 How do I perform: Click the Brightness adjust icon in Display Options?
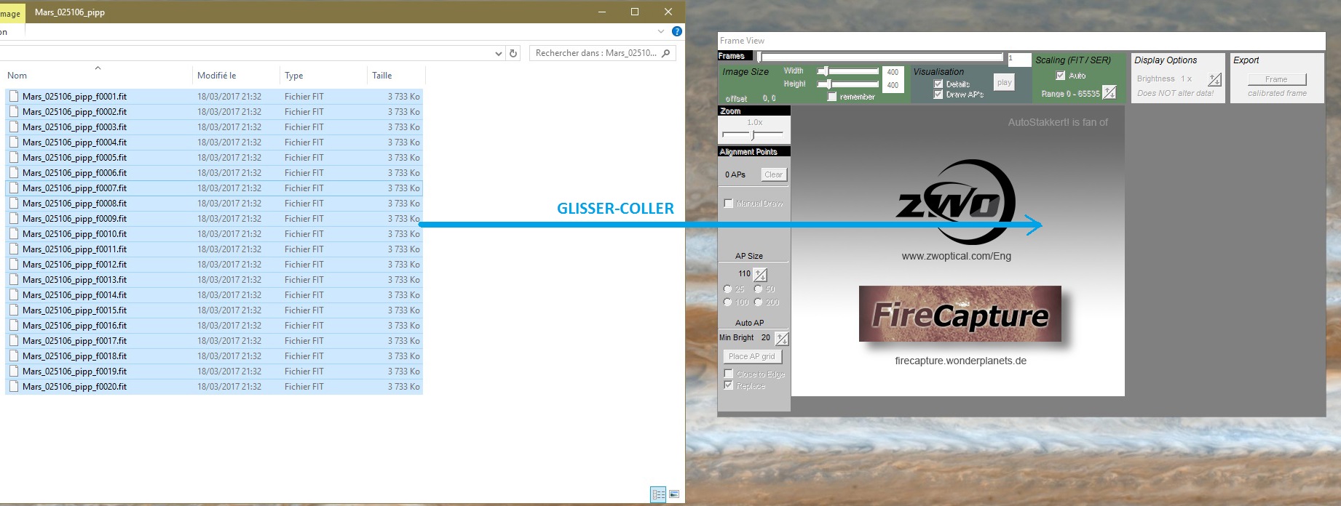(x=1214, y=79)
